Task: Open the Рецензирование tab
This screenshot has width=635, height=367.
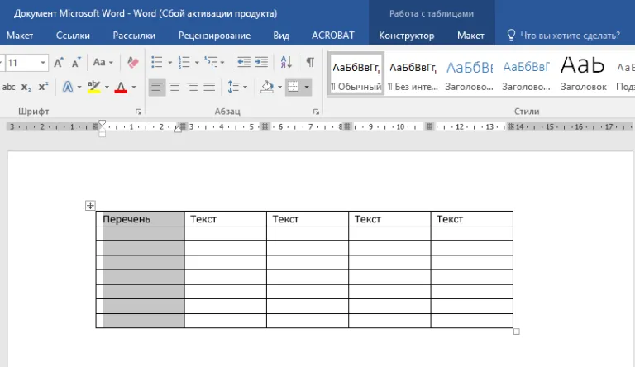Action: (x=214, y=36)
